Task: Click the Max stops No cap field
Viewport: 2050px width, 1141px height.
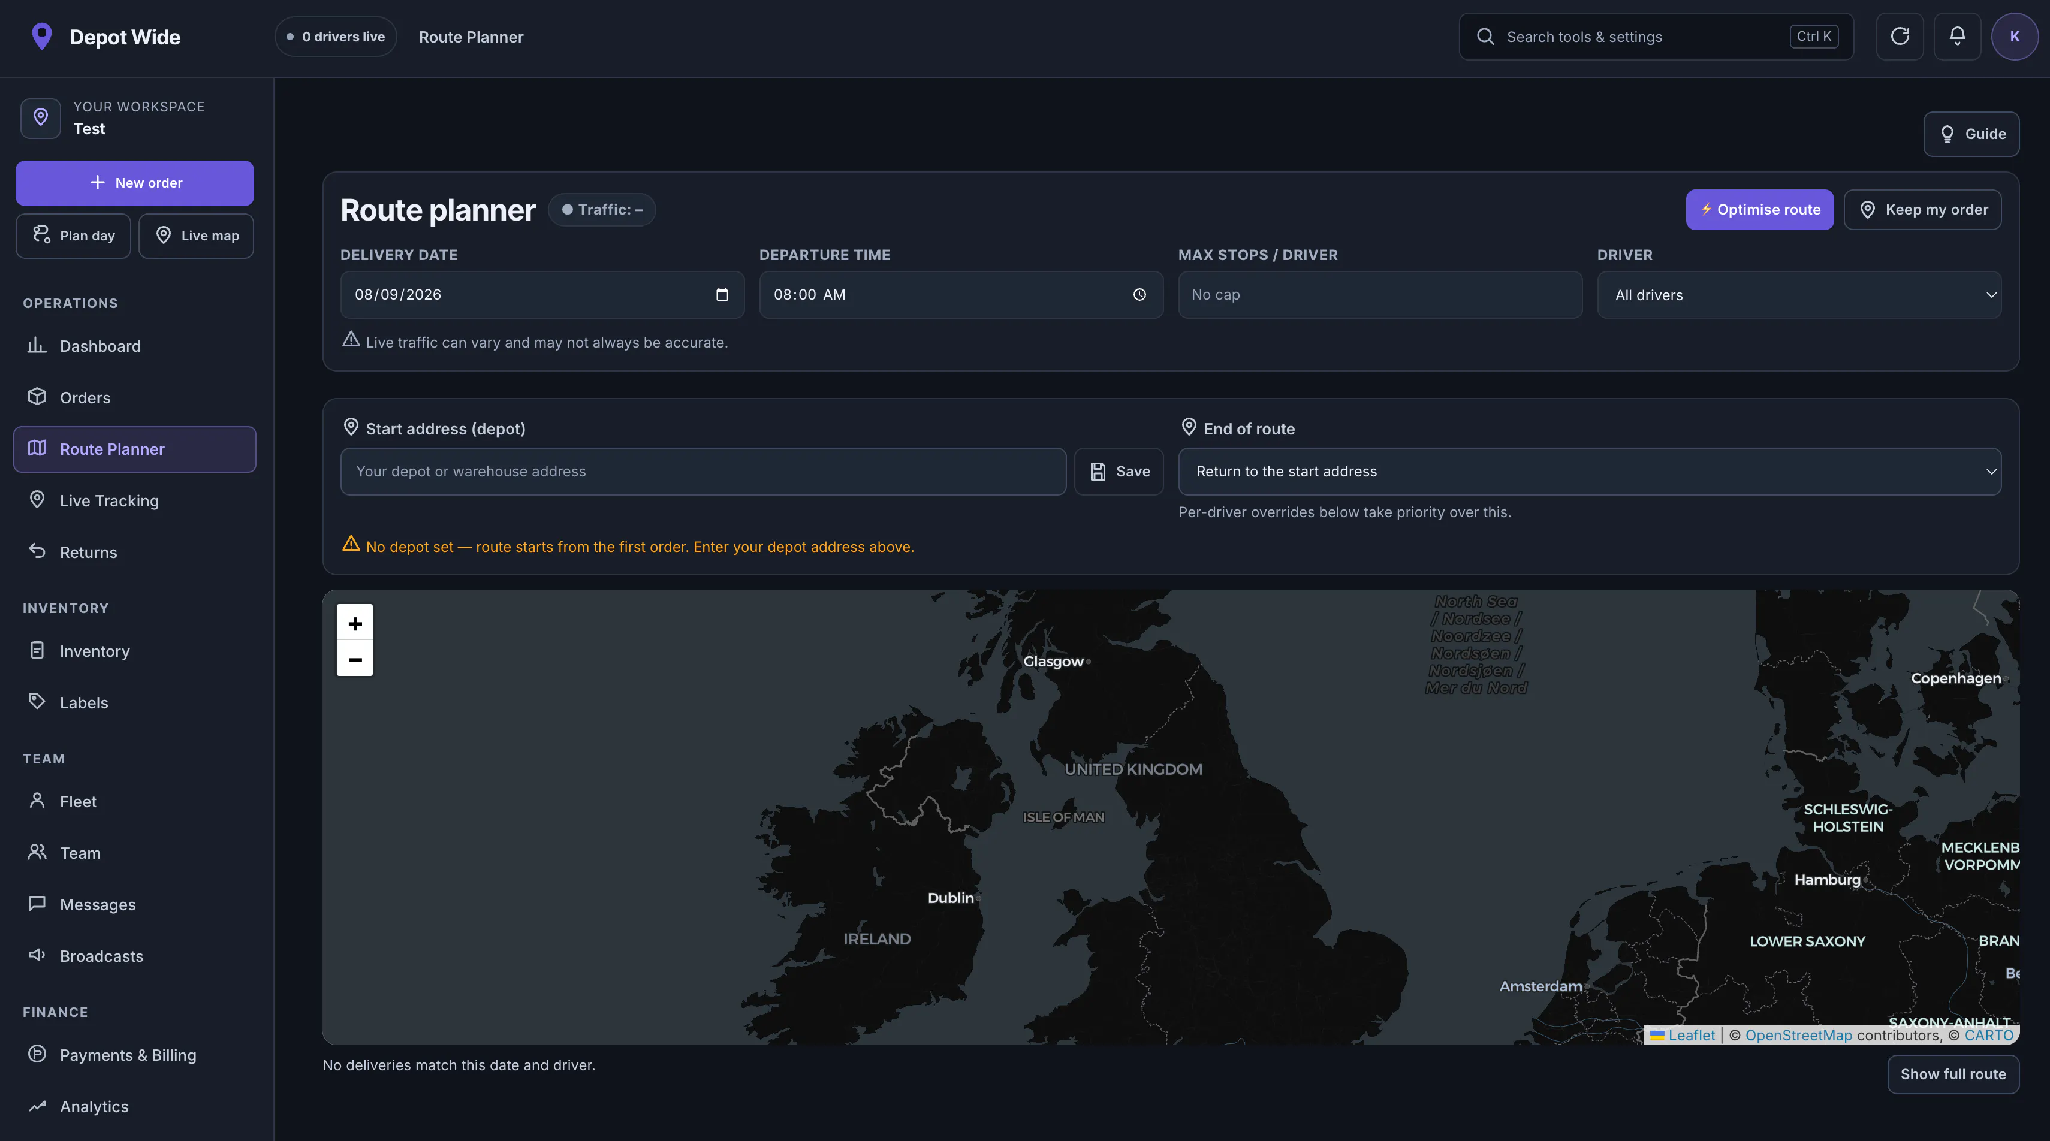Action: 1380,294
